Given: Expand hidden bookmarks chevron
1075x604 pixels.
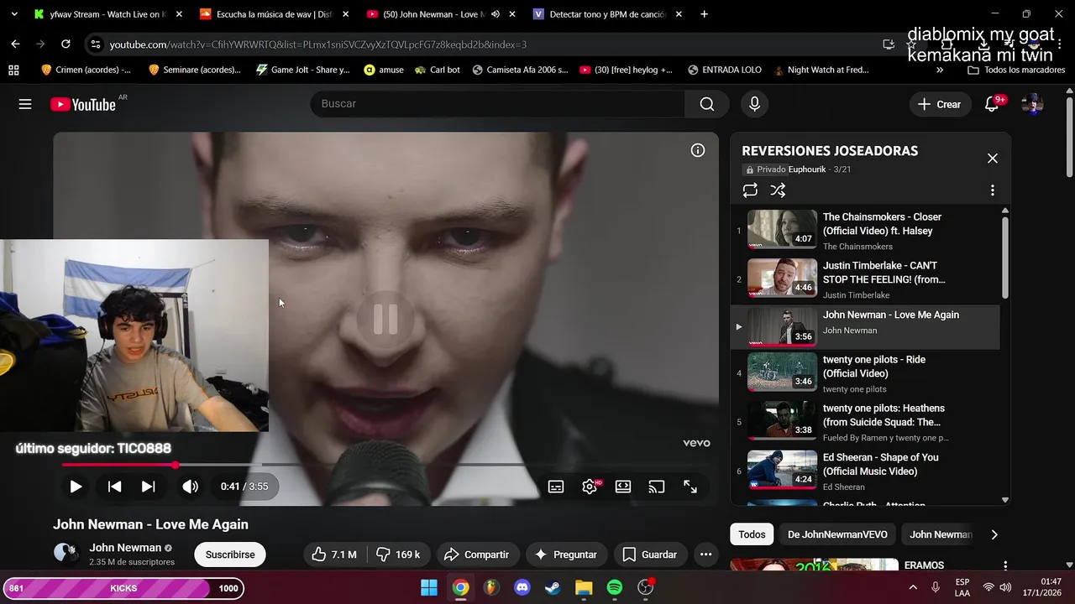Looking at the screenshot, I should tap(940, 70).
